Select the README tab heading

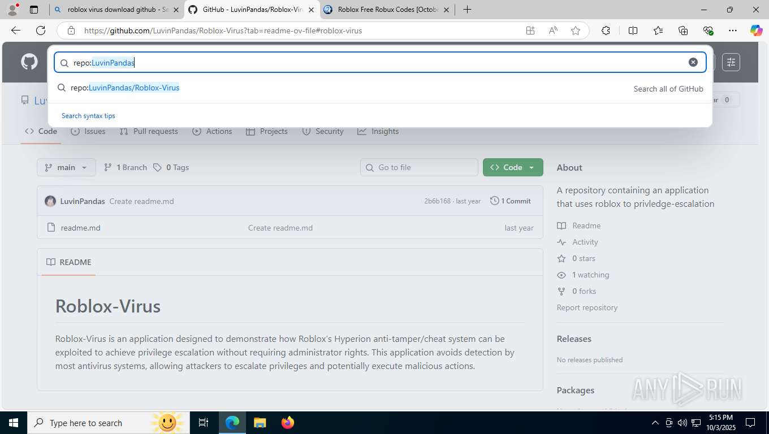coord(69,262)
